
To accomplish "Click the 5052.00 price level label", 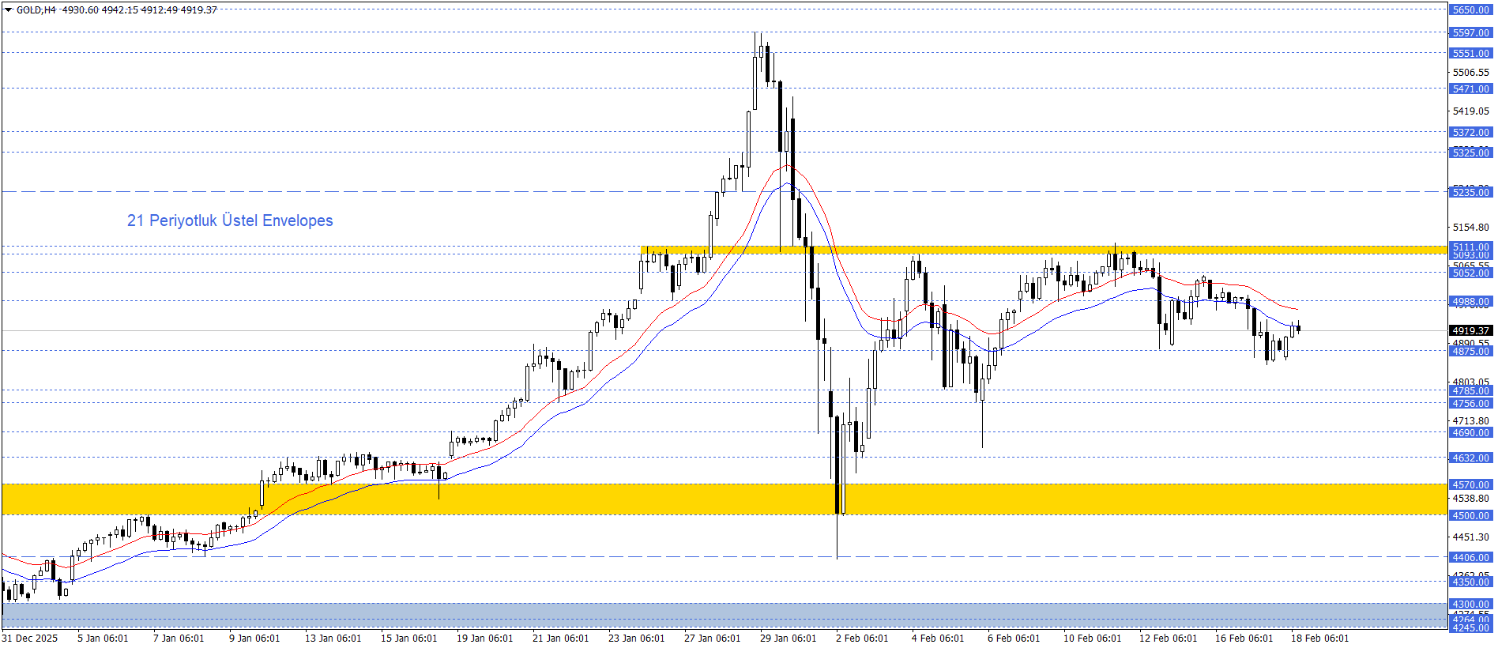I will click(1470, 273).
